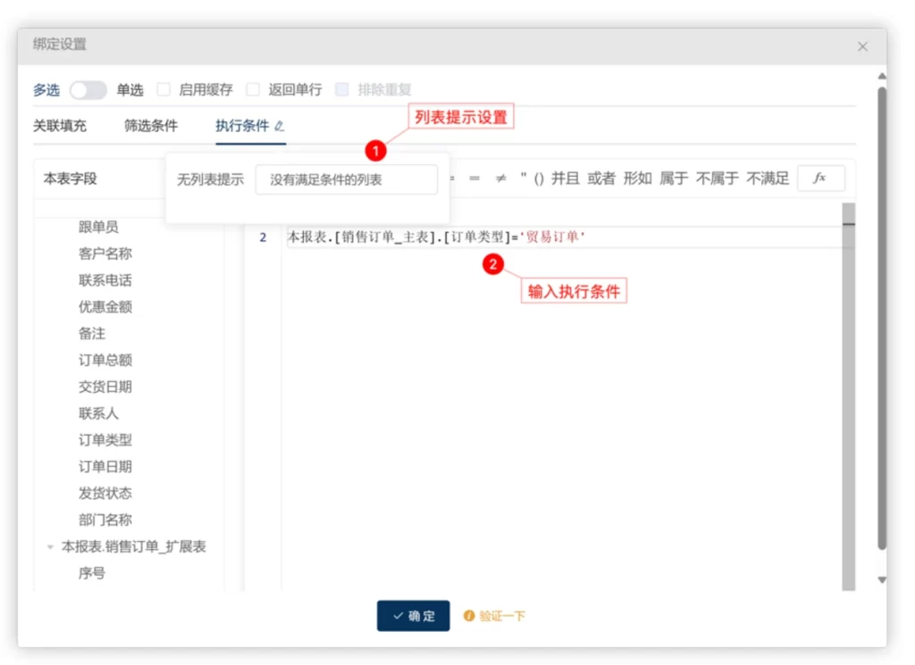Click the 多选 label

pyautogui.click(x=46, y=90)
